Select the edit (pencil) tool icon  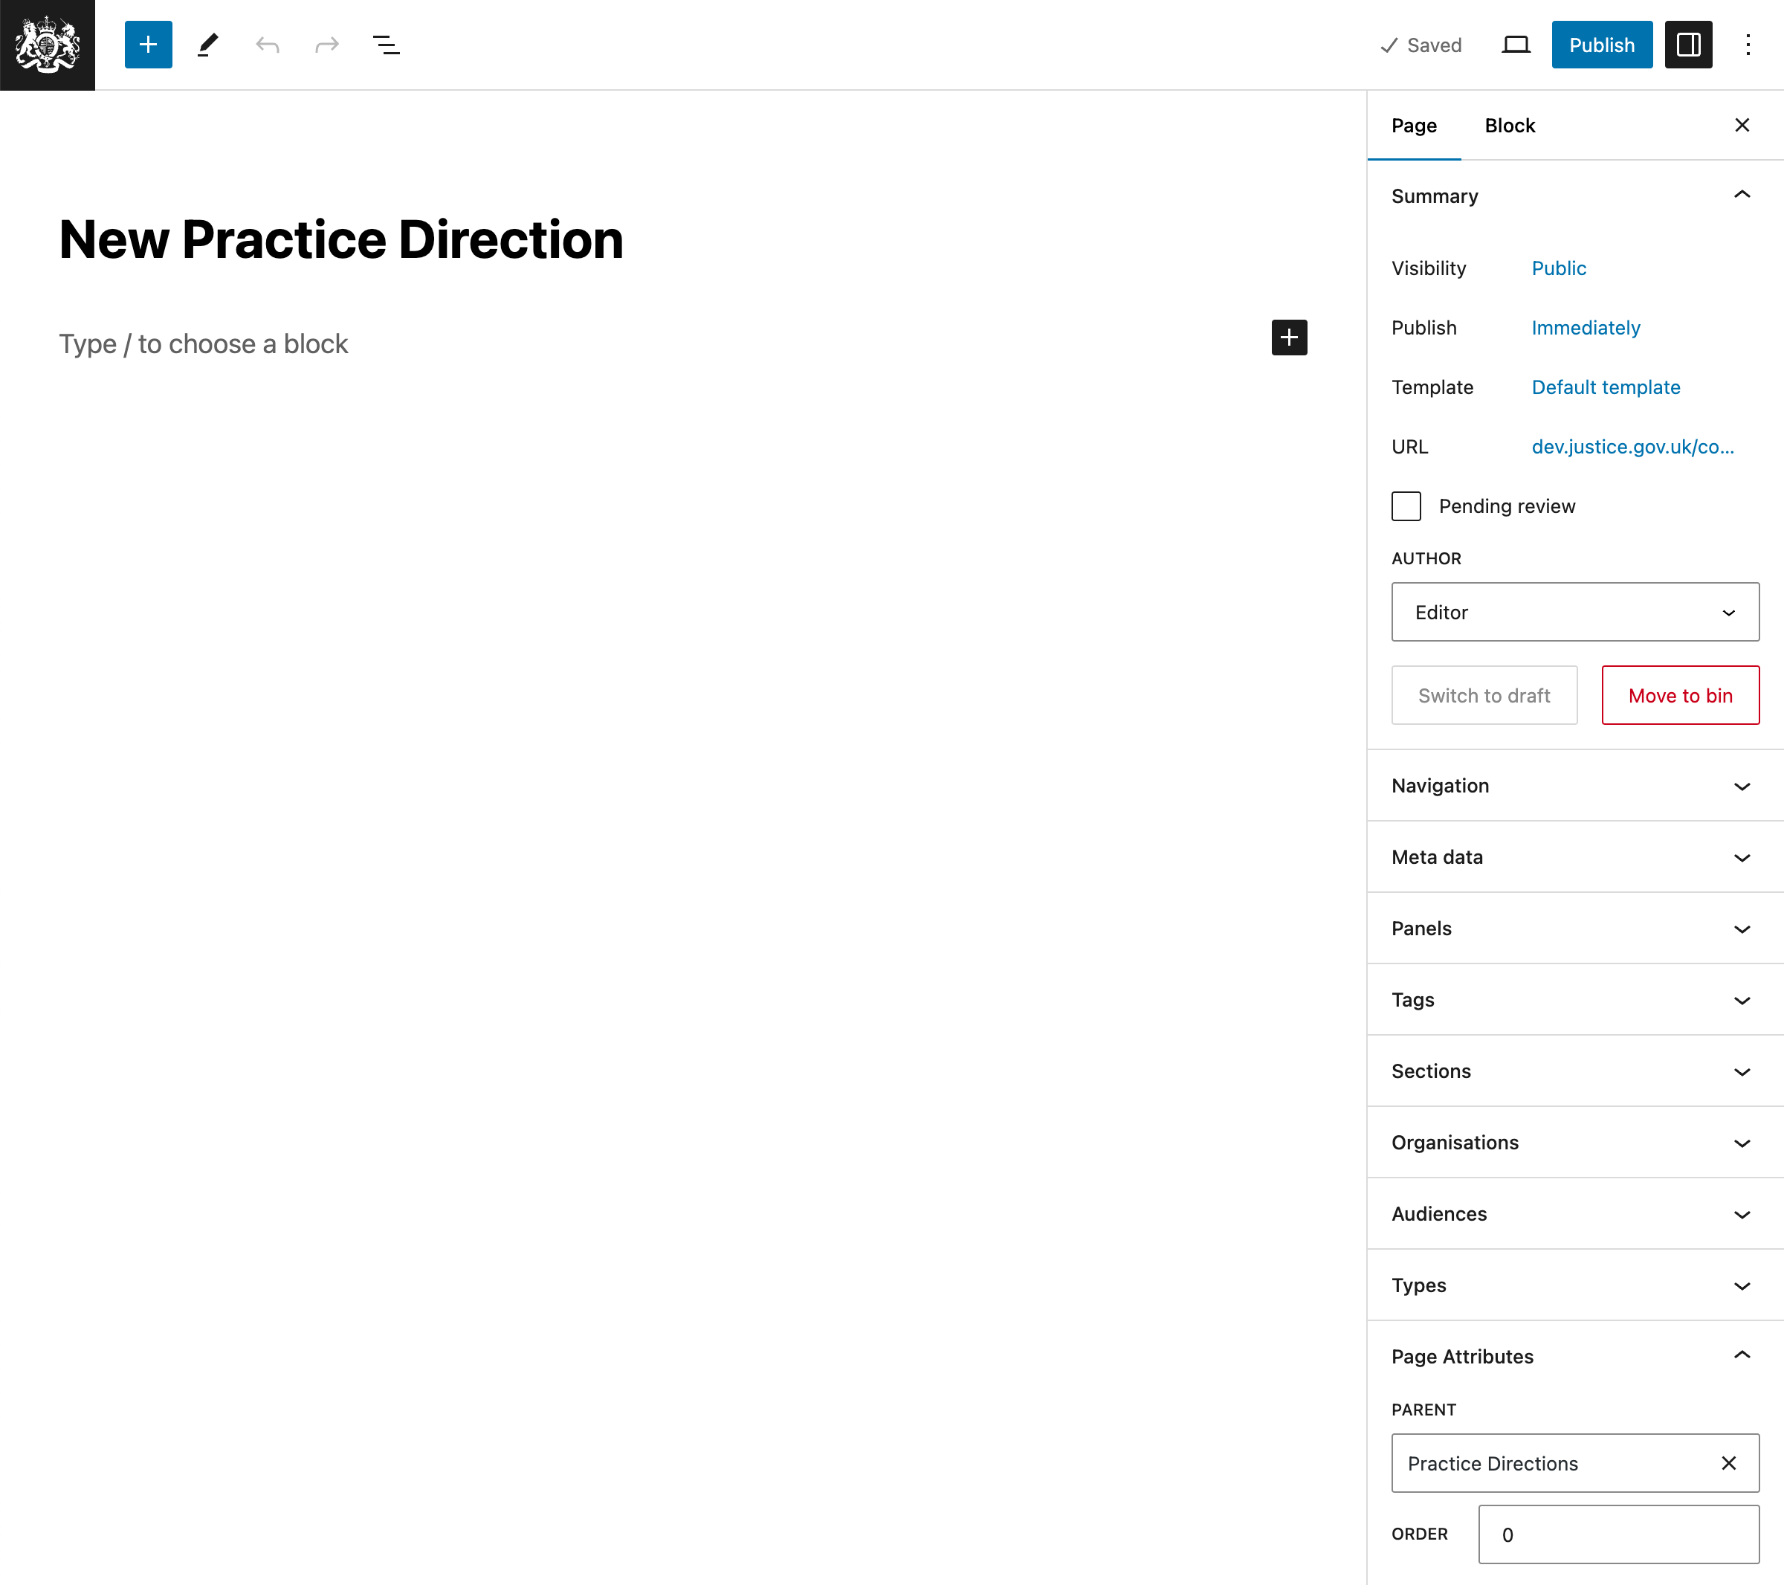pos(208,45)
